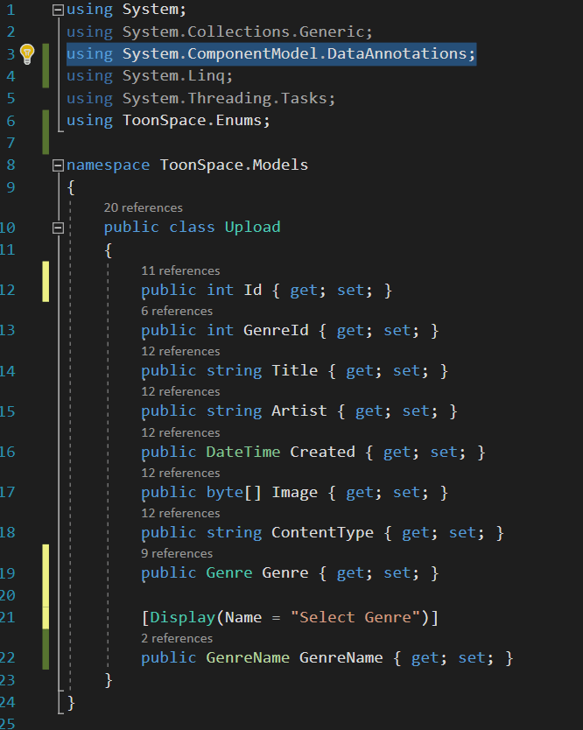Screen dimensions: 583x730
Task: Open the "12 references" link above Artist
Action: 180,391
